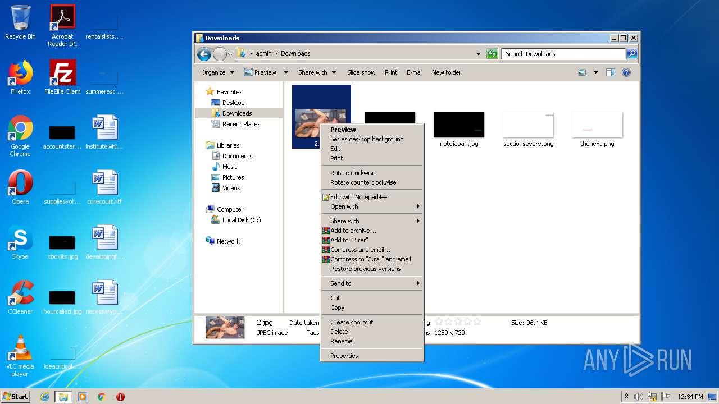Show hidden tray icons arrow
Image resolution: width=719 pixels, height=404 pixels.
point(626,397)
